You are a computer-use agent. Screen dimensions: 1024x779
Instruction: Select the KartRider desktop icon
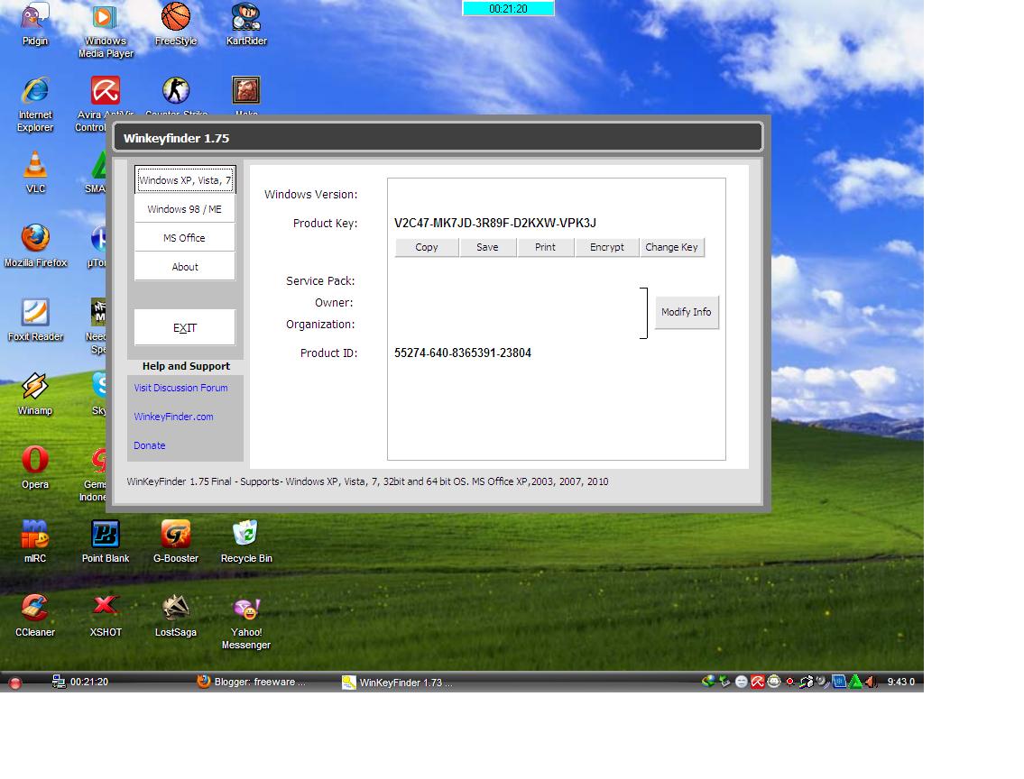[x=246, y=23]
